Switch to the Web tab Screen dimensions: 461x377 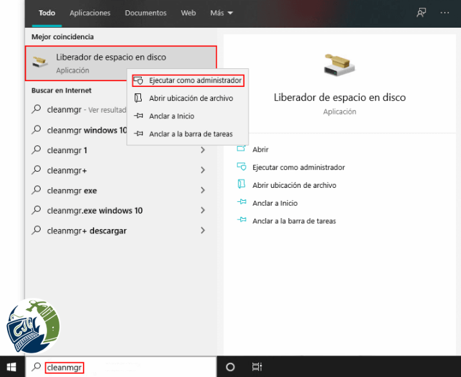pos(189,13)
